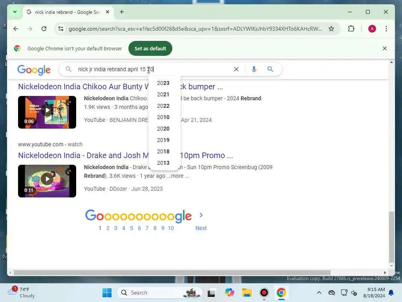This screenshot has height=302, width=402.
Task: Start voice search with microphone icon
Action: (254, 69)
